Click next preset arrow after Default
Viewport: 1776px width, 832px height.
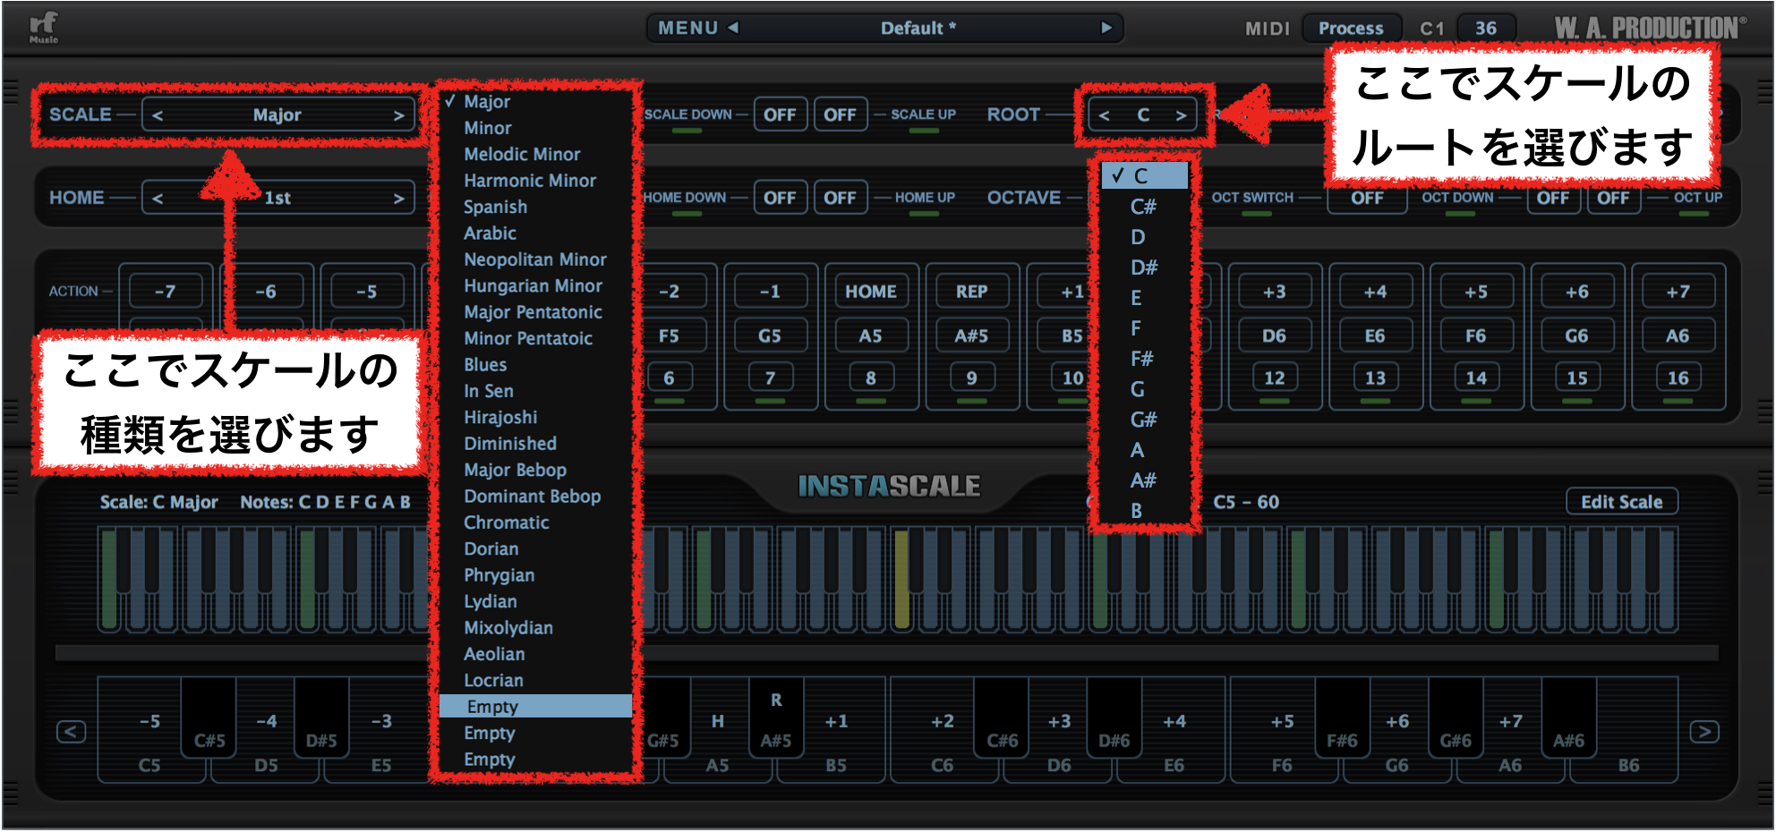click(1106, 28)
